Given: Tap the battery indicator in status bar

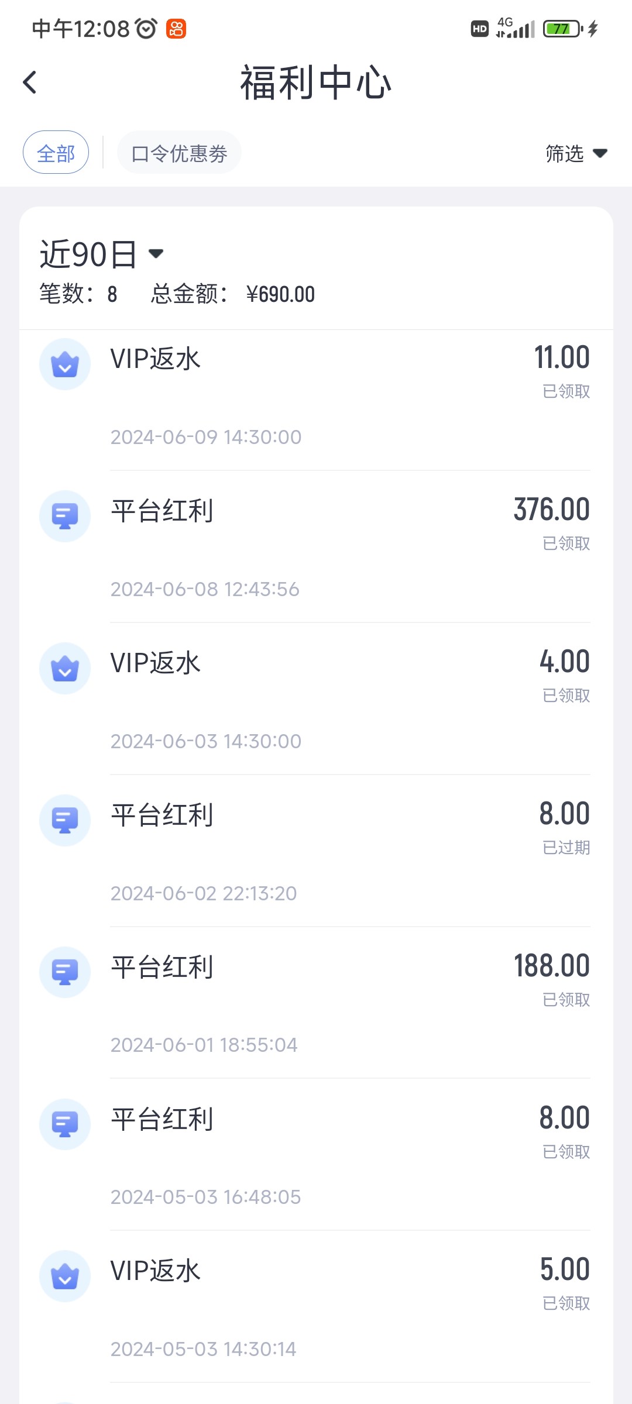Looking at the screenshot, I should tap(562, 29).
